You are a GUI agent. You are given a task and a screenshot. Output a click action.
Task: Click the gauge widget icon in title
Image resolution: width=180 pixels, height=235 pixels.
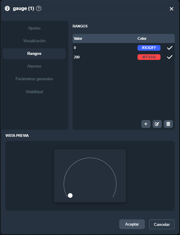coord(7,9)
